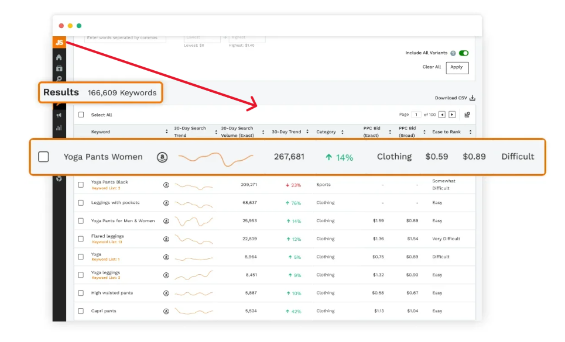
Task: Click the Apply button
Action: pyautogui.click(x=457, y=68)
